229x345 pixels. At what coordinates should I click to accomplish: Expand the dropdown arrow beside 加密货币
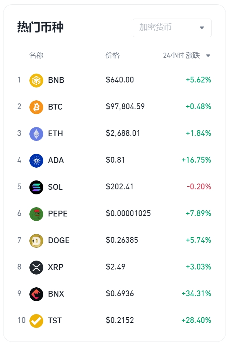pyautogui.click(x=202, y=28)
